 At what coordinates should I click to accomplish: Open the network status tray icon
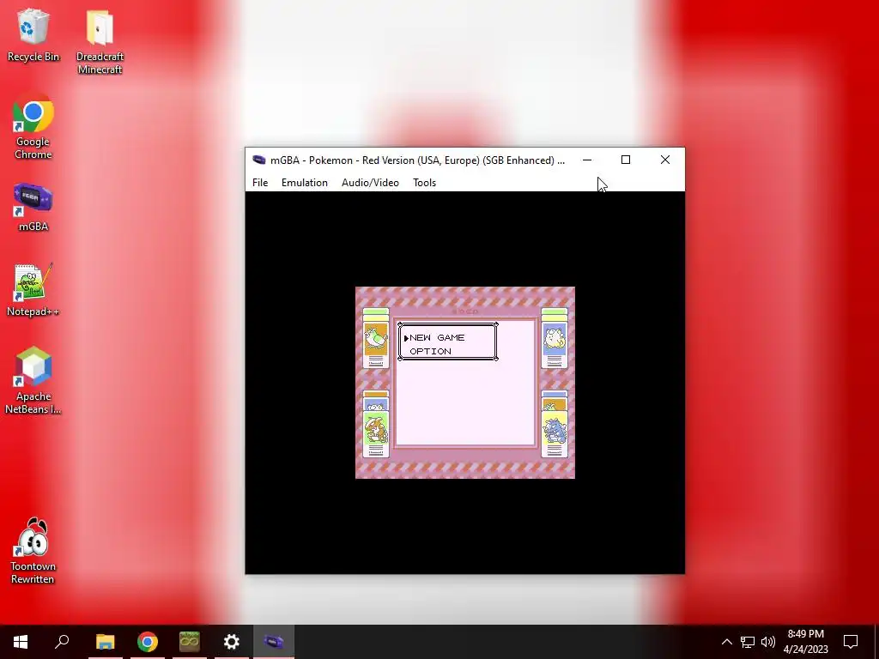(x=748, y=642)
